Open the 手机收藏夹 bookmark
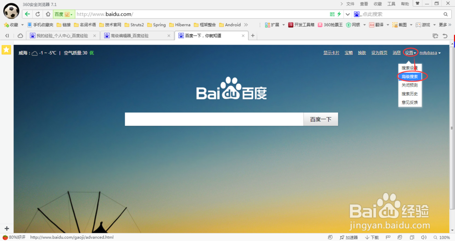Screen dimensions: 455x241 [40, 25]
